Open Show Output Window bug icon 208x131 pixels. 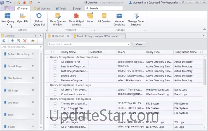pos(76,16)
